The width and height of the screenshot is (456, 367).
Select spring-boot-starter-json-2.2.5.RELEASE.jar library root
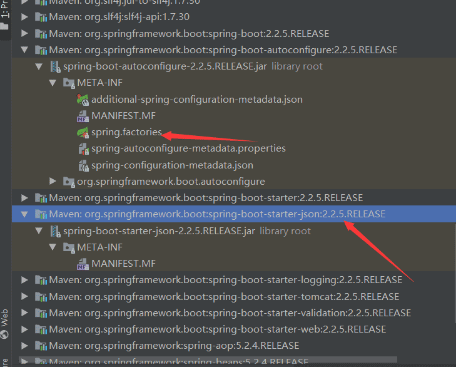click(187, 230)
